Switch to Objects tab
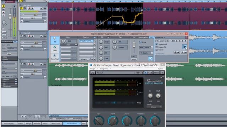Viewport: 227px width, 127px height. point(20,123)
